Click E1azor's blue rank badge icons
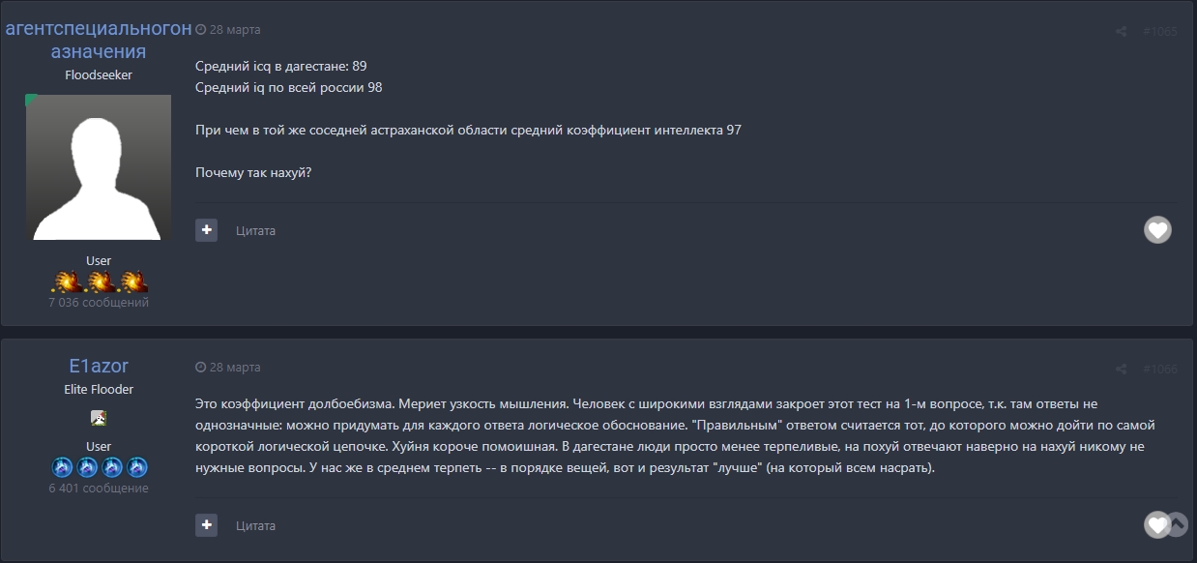Image resolution: width=1197 pixels, height=563 pixels. (99, 467)
